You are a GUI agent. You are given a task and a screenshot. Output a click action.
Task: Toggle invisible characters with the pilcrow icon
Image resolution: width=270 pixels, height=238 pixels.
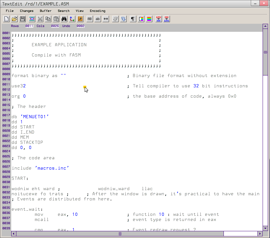pyautogui.click(x=133, y=19)
